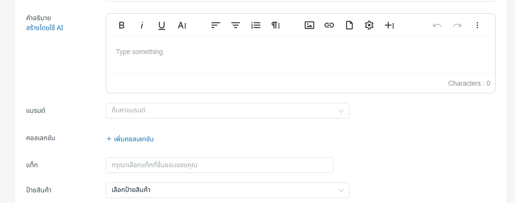Open more paragraph options
515x203 pixels.
point(276,25)
